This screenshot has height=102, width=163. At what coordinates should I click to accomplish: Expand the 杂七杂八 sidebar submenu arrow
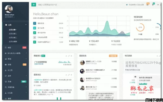[x=26, y=53]
